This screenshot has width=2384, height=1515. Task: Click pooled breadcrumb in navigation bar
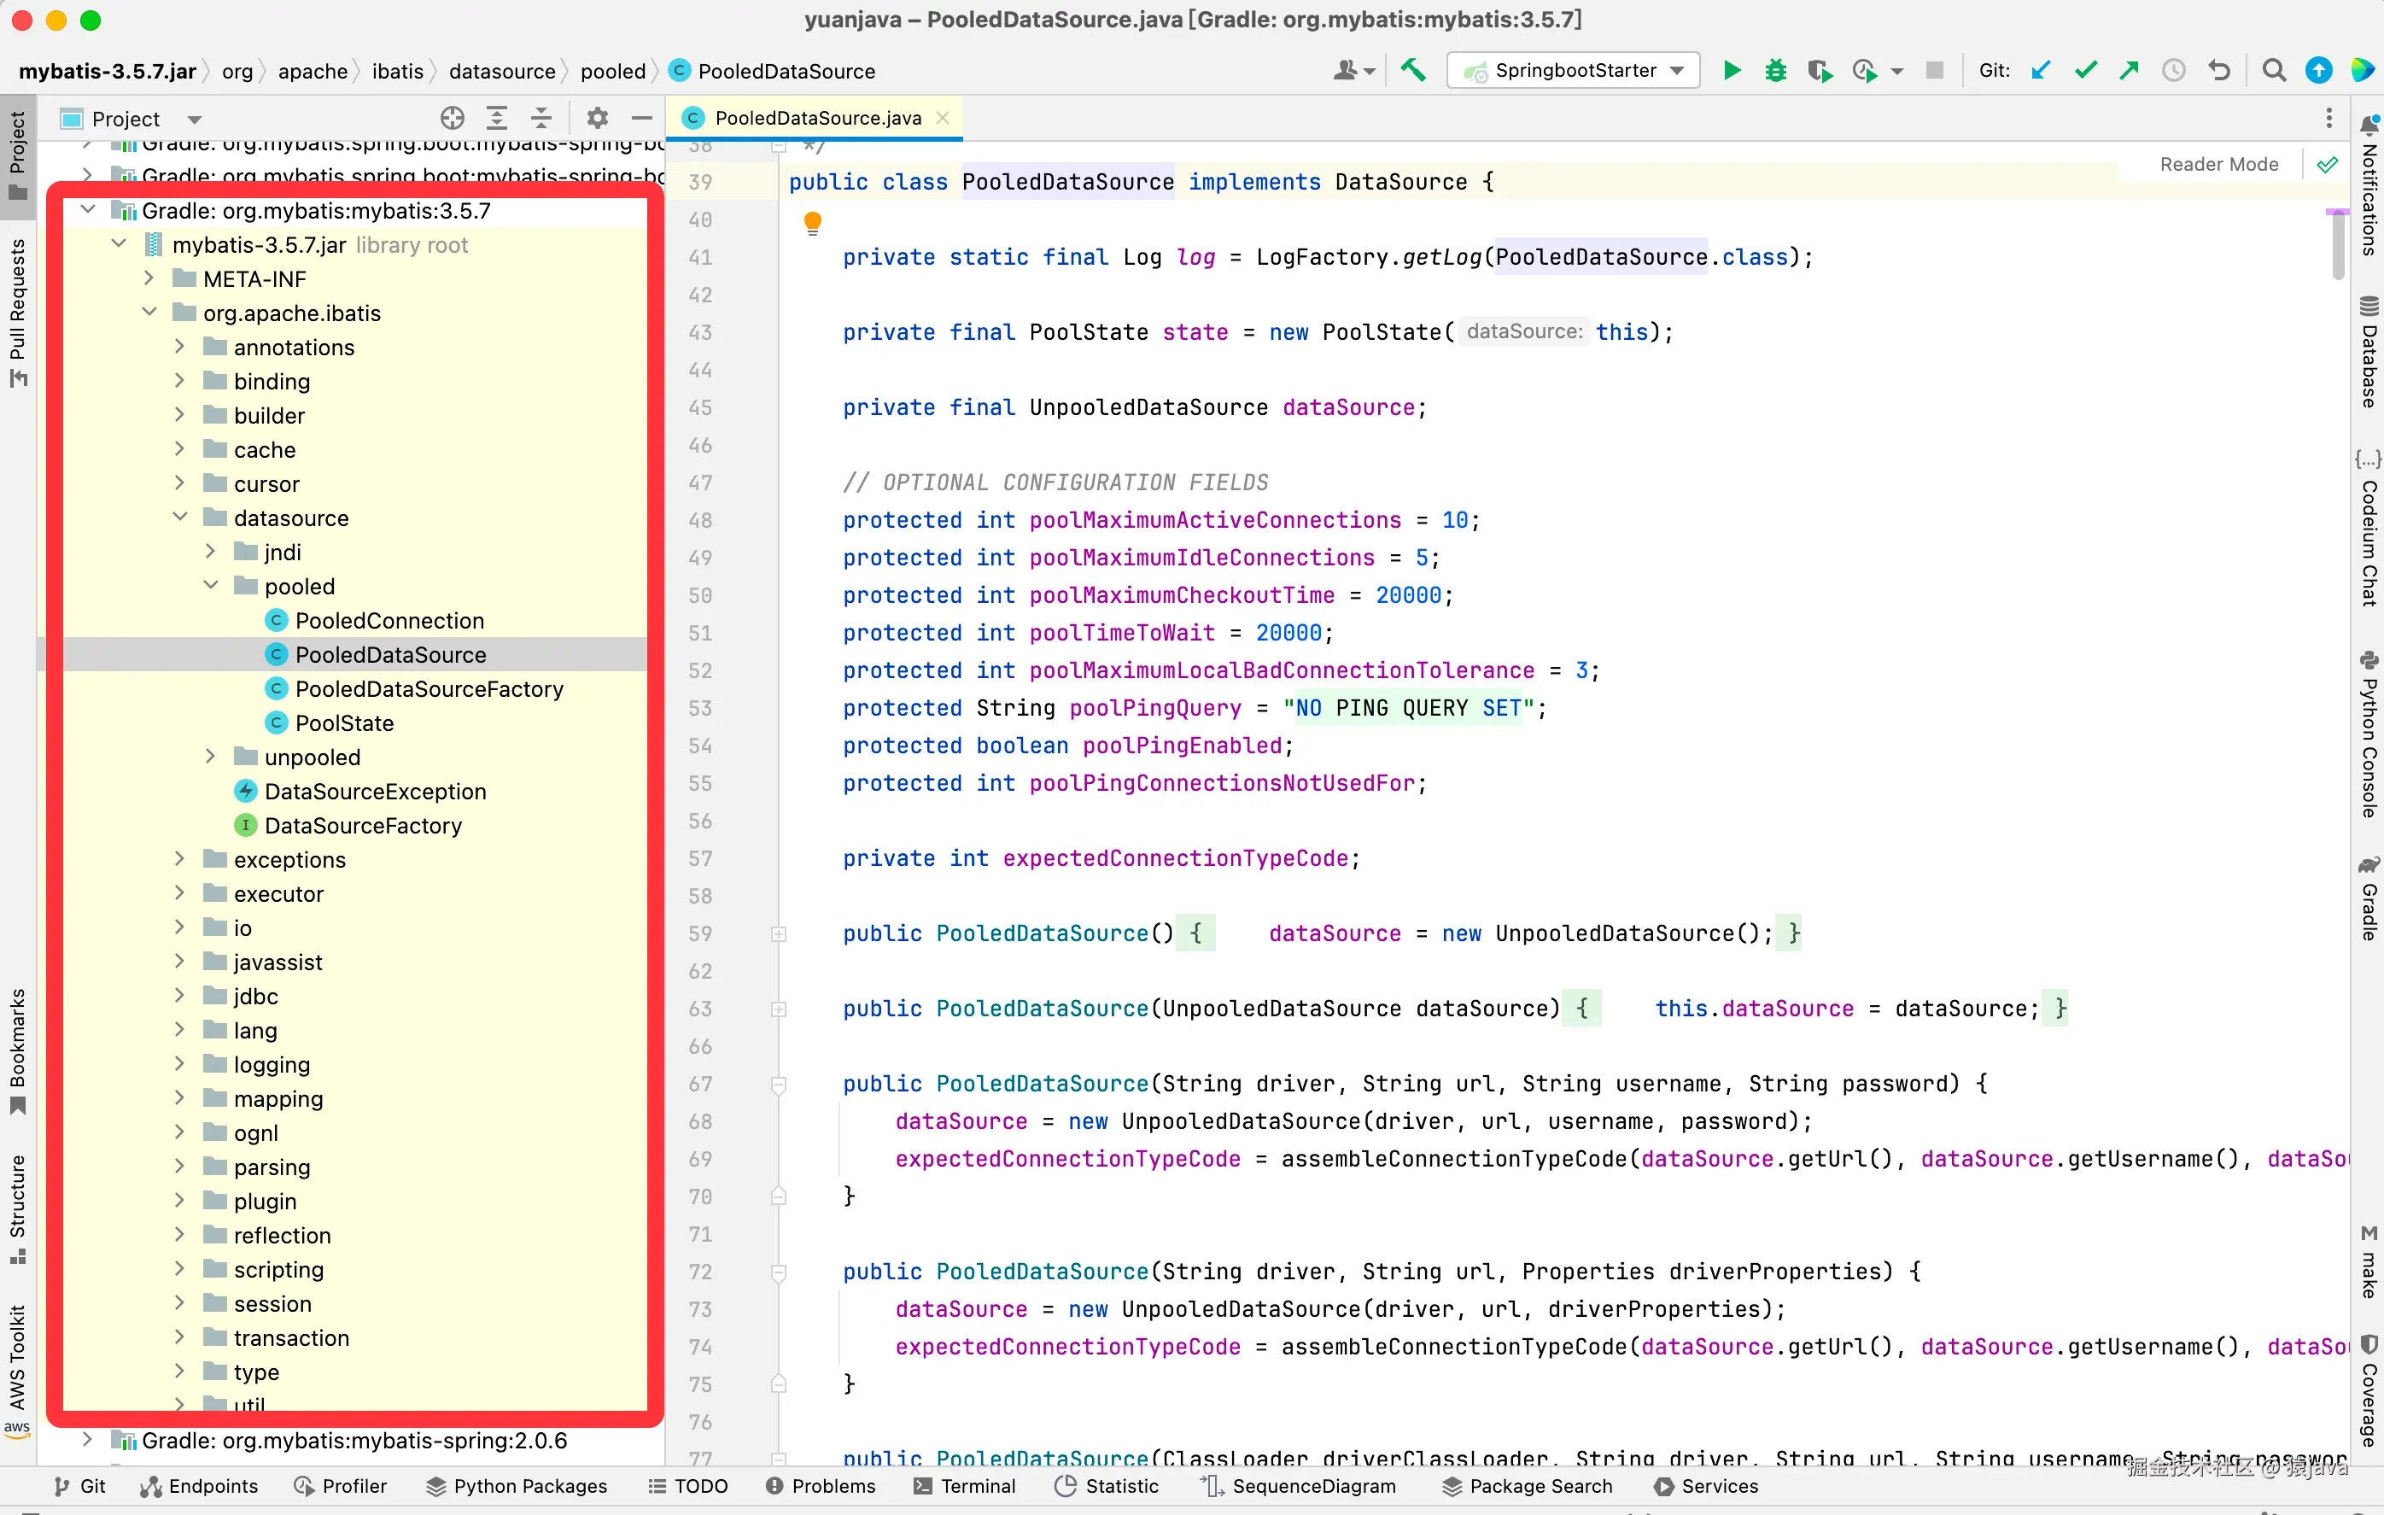coord(613,71)
